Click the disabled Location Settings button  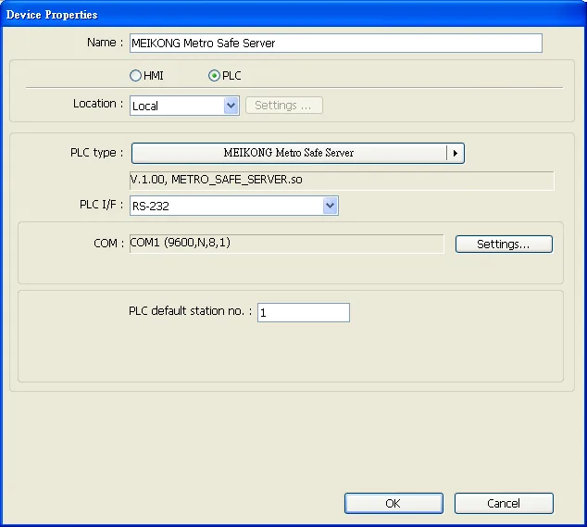tap(283, 106)
